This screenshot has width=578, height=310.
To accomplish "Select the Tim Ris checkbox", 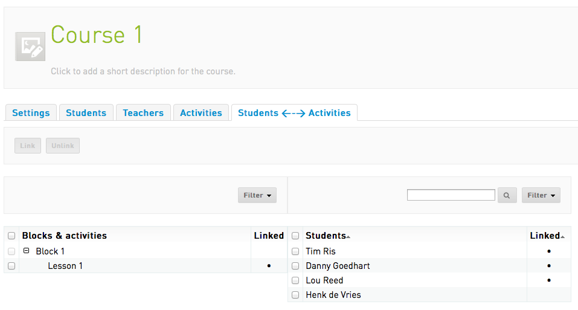I will [x=295, y=251].
